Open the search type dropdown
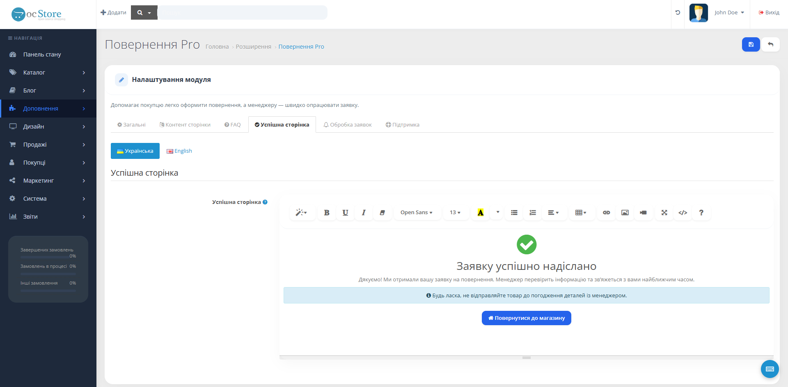The height and width of the screenshot is (387, 788). pyautogui.click(x=144, y=13)
